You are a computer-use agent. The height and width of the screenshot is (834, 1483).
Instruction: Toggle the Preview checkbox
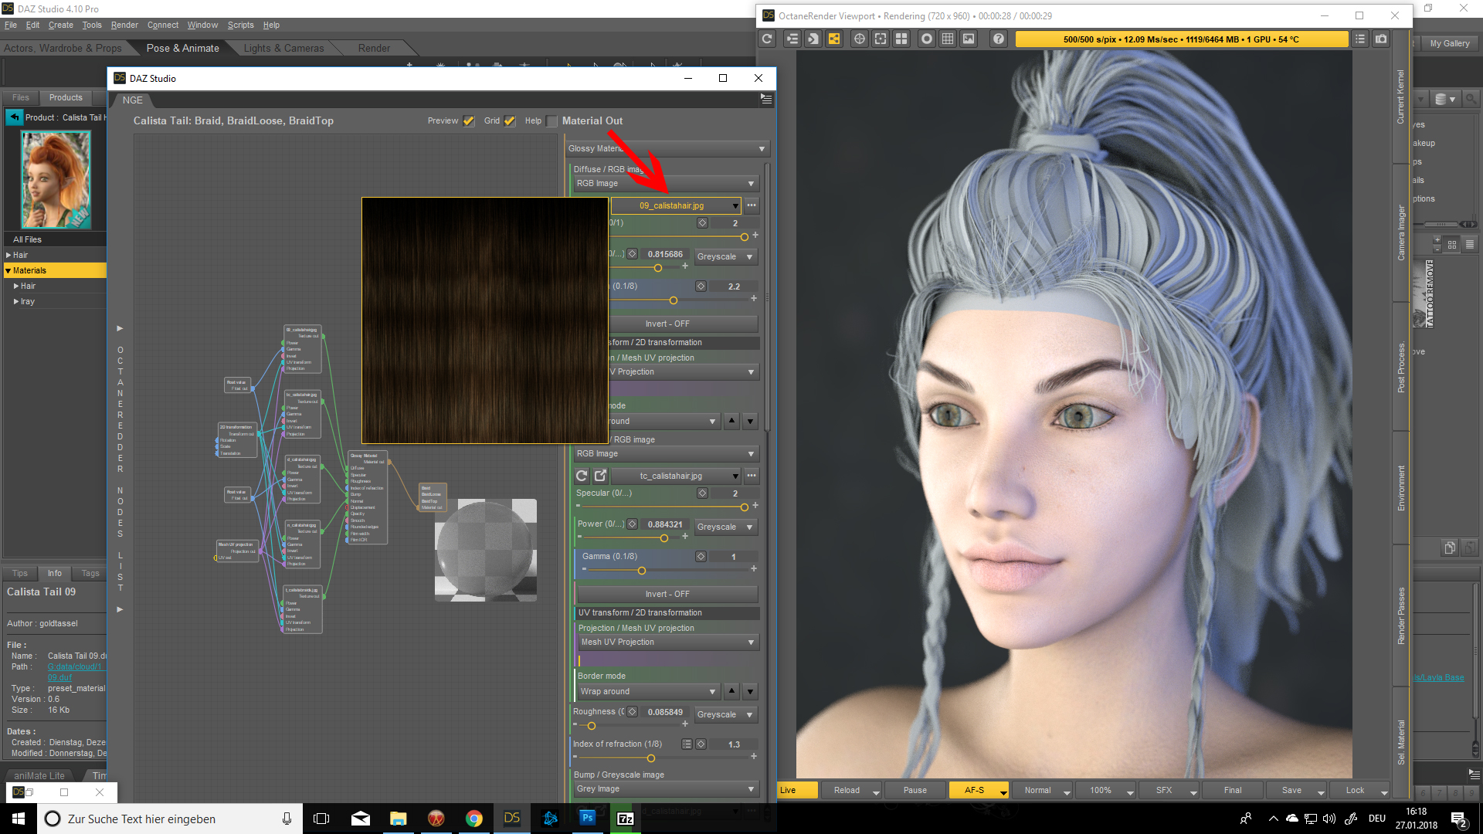click(x=468, y=121)
